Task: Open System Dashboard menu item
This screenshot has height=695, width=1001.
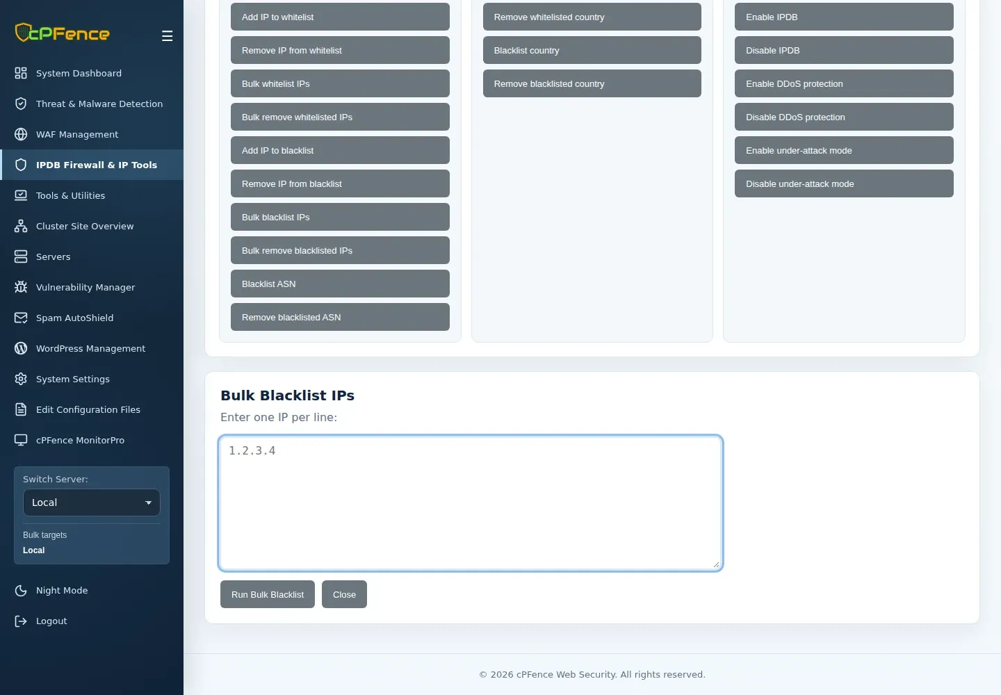Action: point(92,73)
